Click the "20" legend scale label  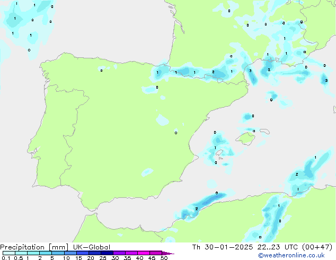91,258
